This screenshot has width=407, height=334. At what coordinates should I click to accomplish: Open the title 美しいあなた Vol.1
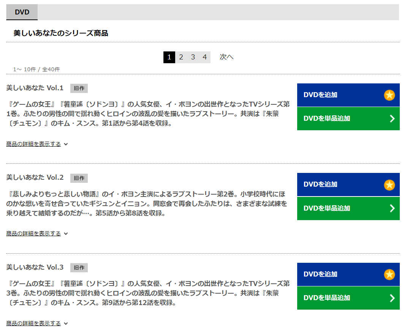click(35, 88)
